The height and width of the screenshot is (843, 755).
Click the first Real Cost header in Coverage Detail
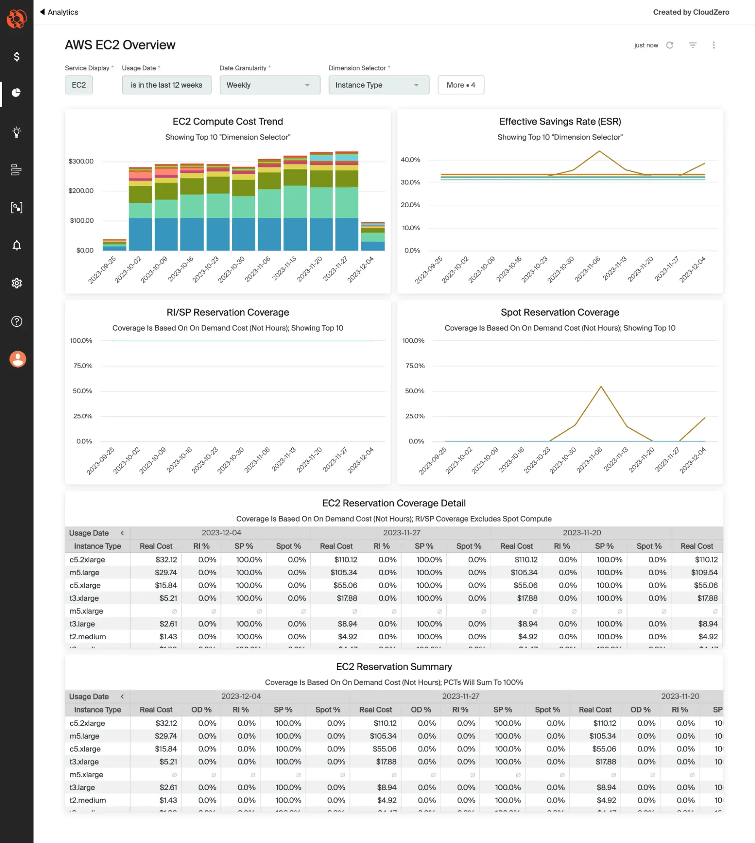[x=156, y=546]
